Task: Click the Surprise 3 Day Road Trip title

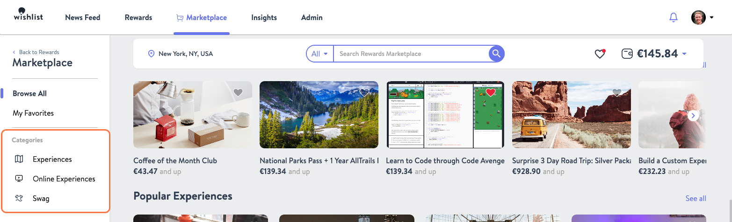Action: (x=572, y=160)
